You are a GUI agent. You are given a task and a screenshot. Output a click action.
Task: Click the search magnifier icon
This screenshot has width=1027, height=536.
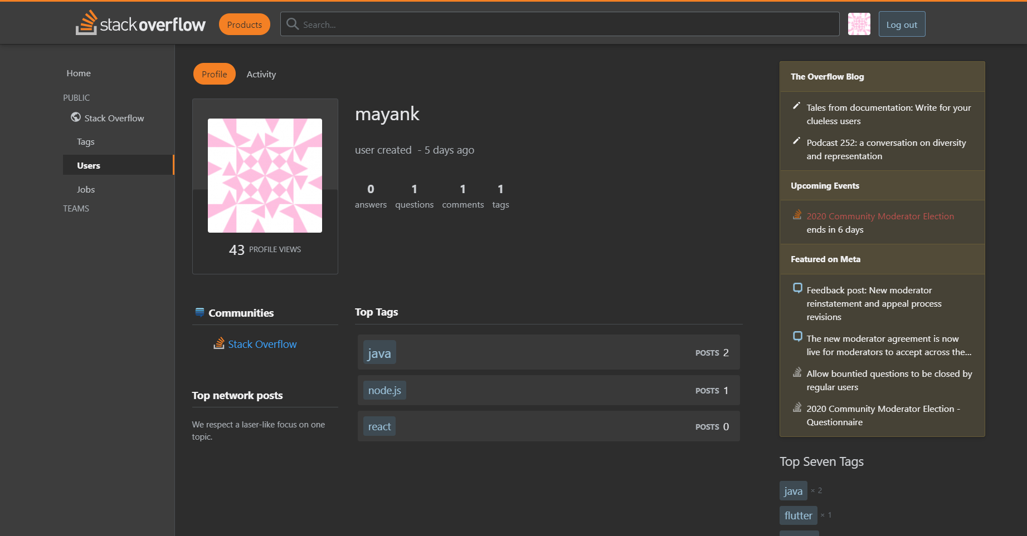(293, 24)
